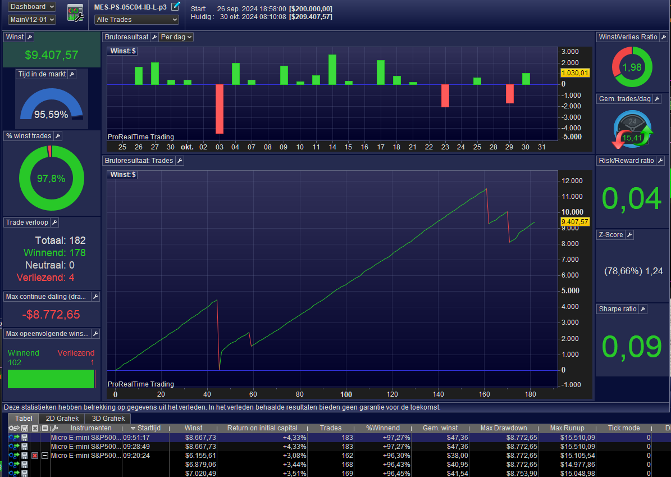Click the collapse minus icon in table header
This screenshot has width=671, height=477.
(x=45, y=428)
